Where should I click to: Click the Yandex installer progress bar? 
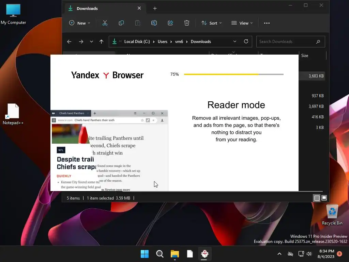[x=234, y=74]
